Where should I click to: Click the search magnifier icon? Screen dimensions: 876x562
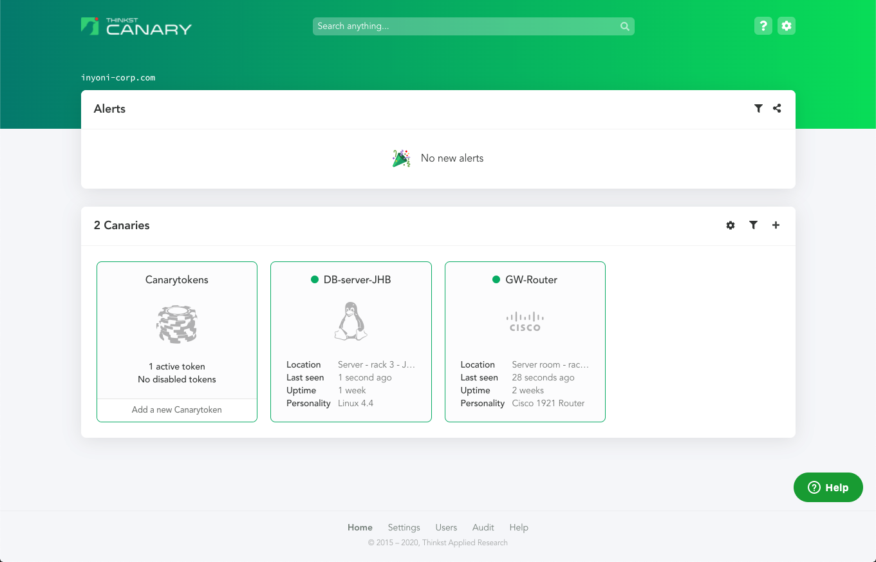coord(624,26)
